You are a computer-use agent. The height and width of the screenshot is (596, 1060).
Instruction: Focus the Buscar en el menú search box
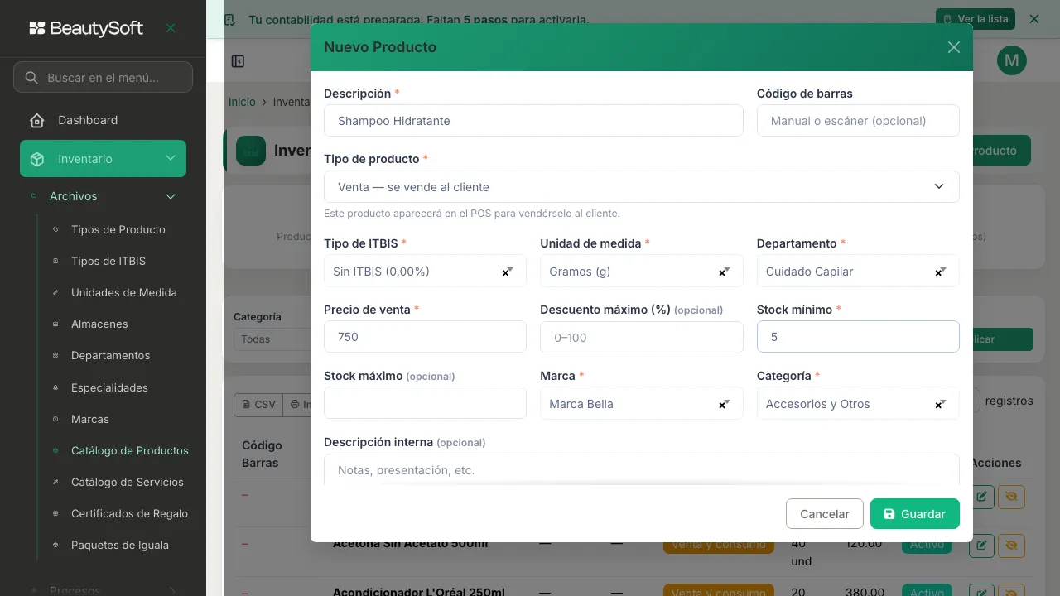click(x=103, y=78)
